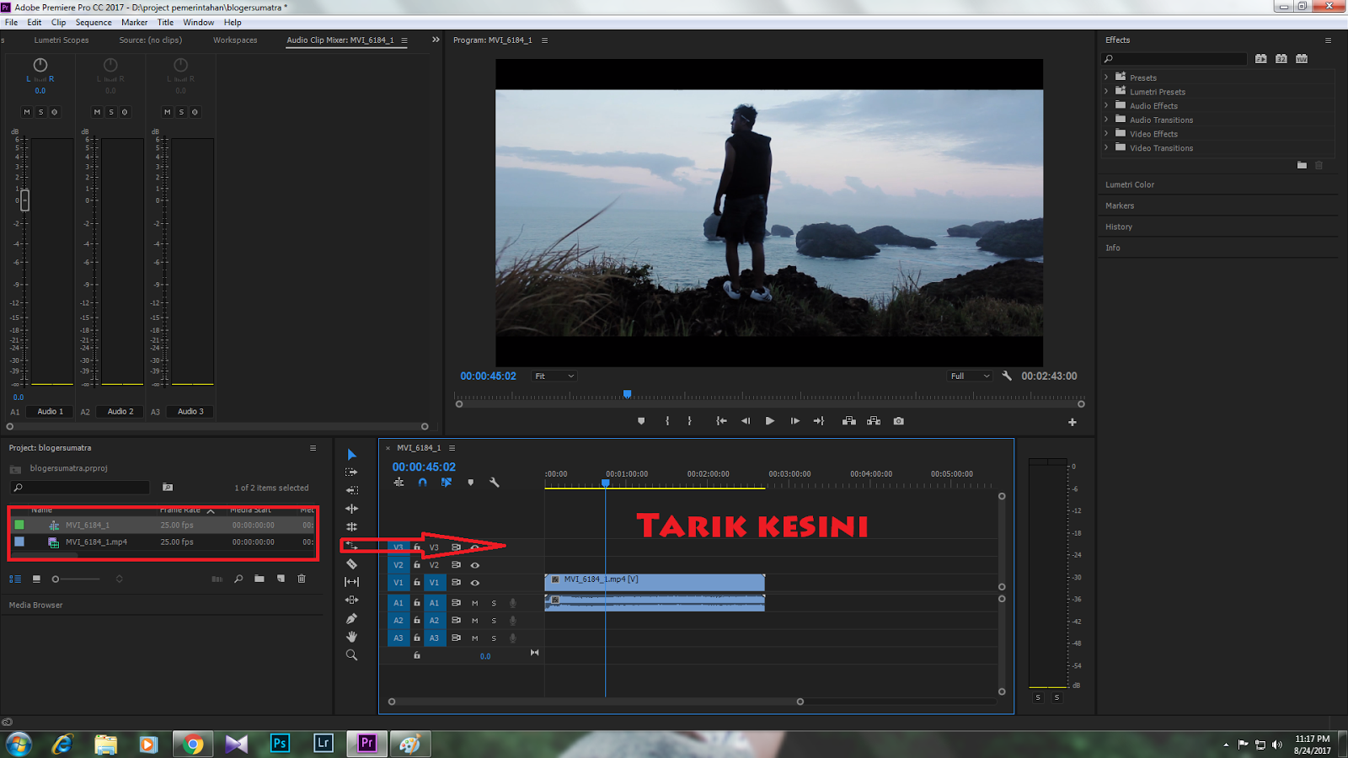1348x758 pixels.
Task: Solo audio track A2 in the timeline
Action: [x=494, y=621]
